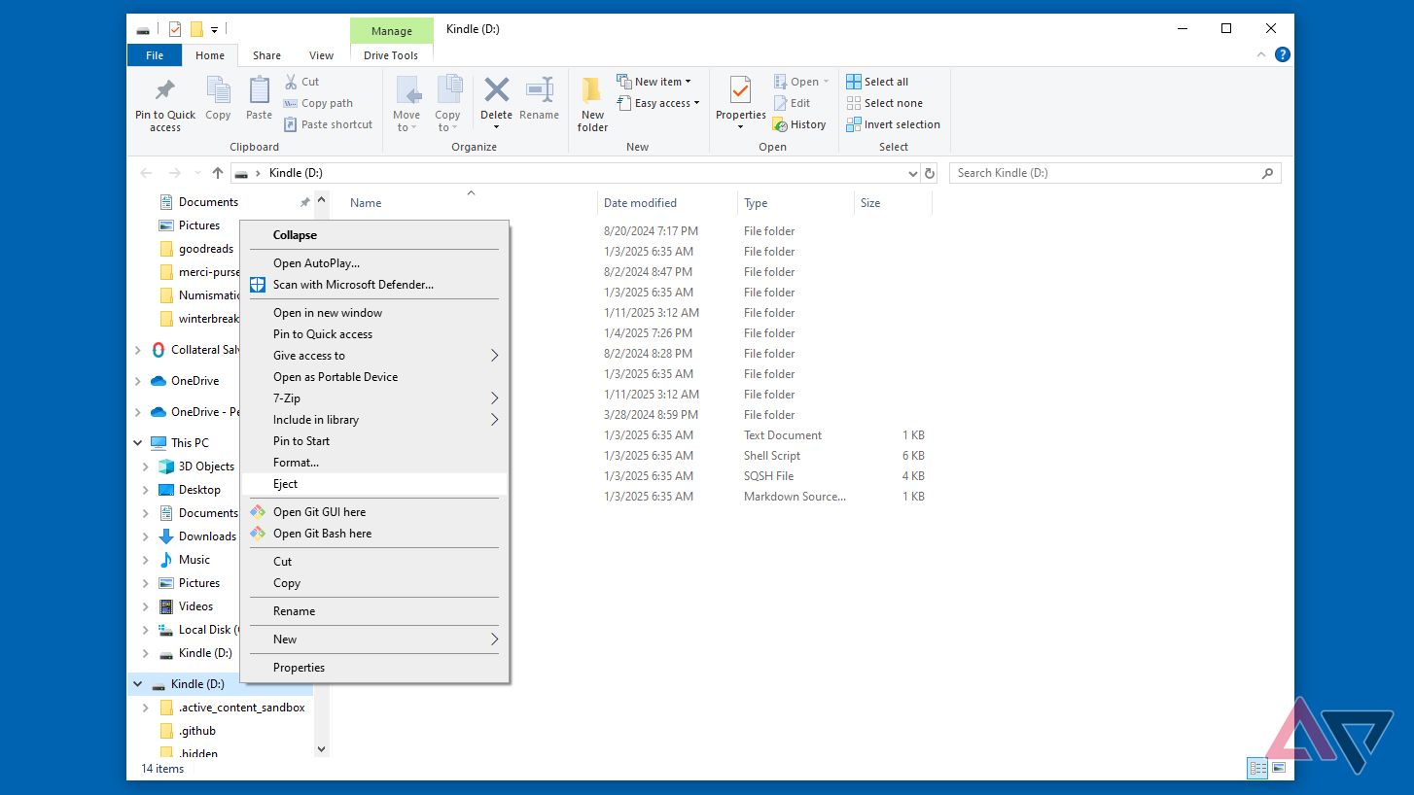The height and width of the screenshot is (795, 1414).
Task: Switch to large icons view in status bar
Action: [1278, 768]
